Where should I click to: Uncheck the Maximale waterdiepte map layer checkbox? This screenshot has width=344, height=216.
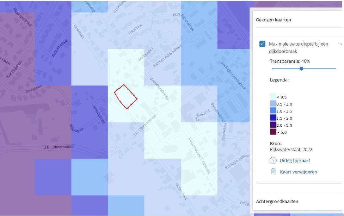click(x=262, y=44)
